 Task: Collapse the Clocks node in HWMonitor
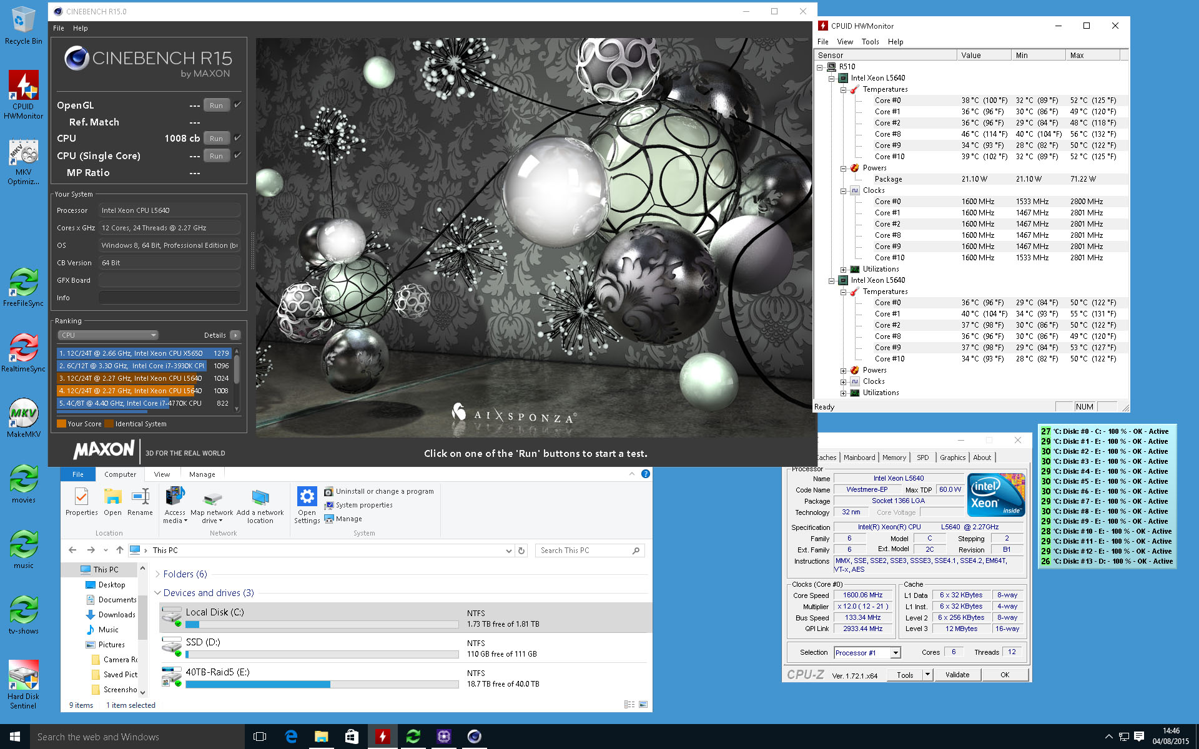[x=843, y=191]
